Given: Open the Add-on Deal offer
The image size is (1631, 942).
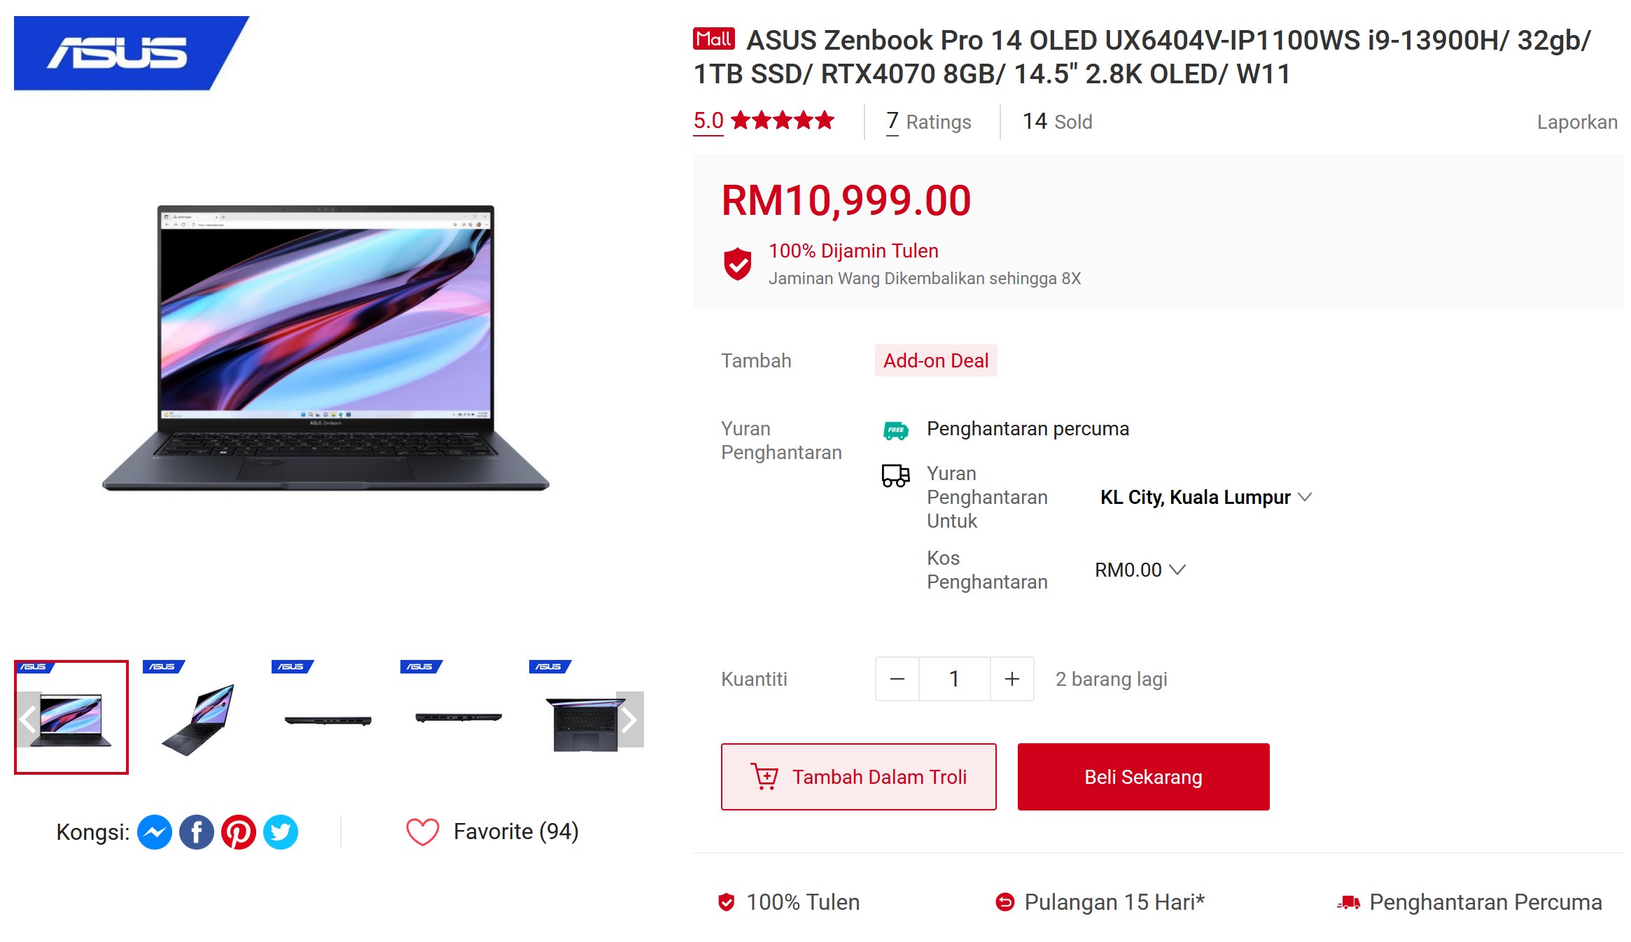Looking at the screenshot, I should coord(936,360).
